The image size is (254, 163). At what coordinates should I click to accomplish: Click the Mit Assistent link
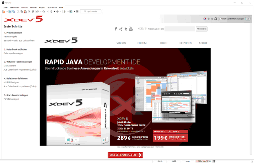point(10,66)
